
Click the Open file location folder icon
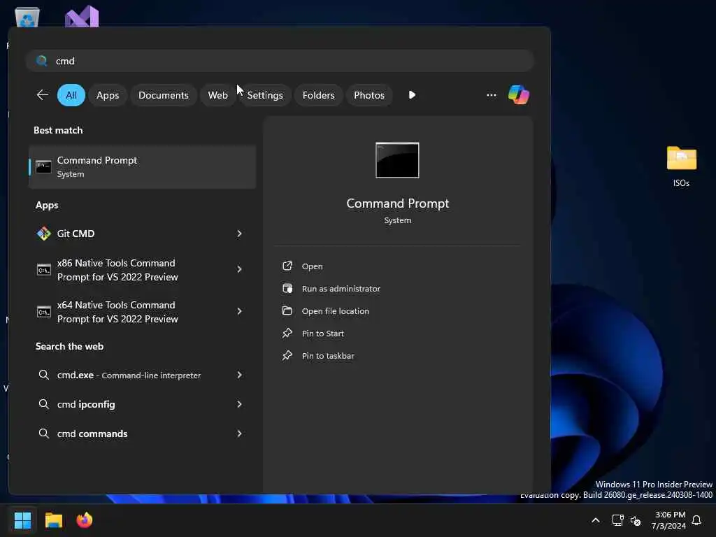(x=287, y=311)
